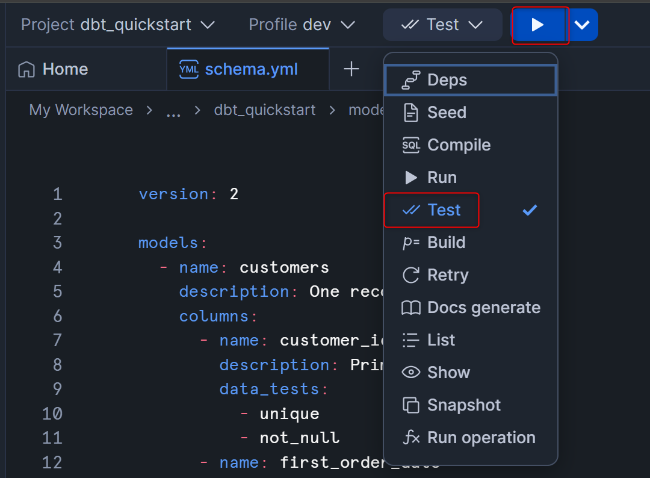Click the List lines icon
The width and height of the screenshot is (650, 478).
(x=411, y=340)
